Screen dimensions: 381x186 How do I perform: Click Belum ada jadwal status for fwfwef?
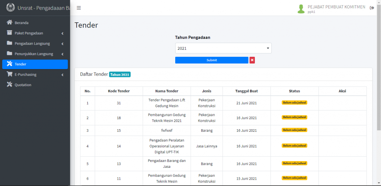point(294,130)
